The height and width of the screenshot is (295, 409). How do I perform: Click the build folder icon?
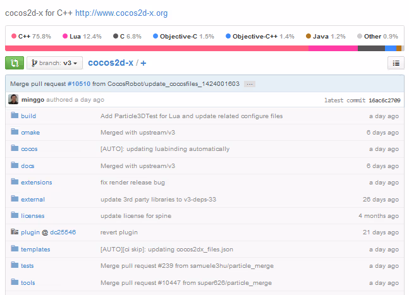click(x=15, y=115)
